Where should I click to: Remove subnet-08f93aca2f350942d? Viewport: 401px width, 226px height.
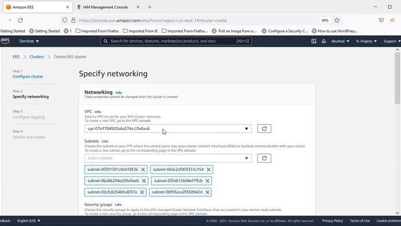[x=207, y=192]
